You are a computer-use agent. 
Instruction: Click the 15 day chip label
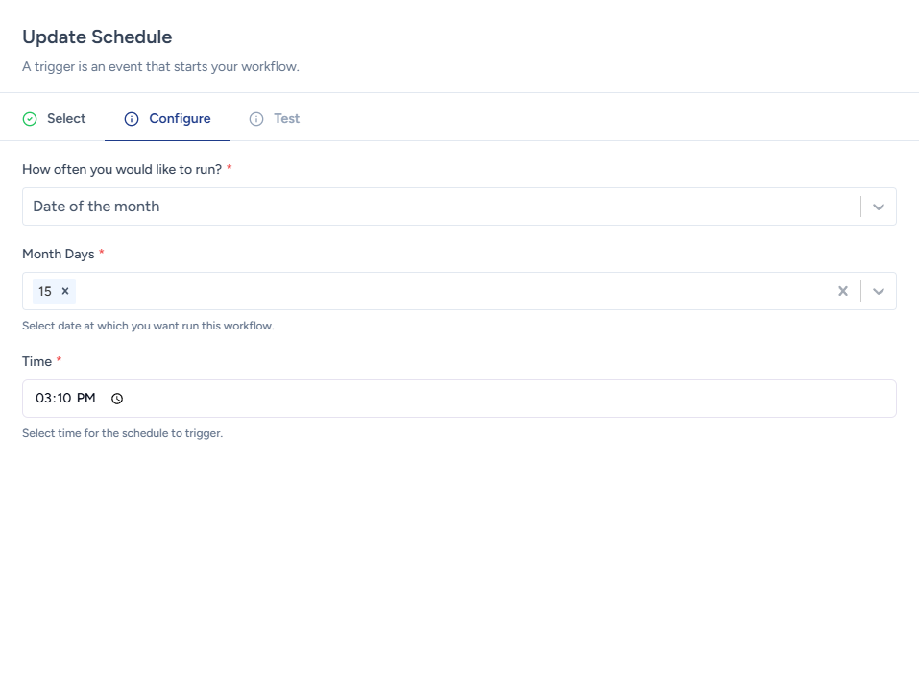pos(45,291)
